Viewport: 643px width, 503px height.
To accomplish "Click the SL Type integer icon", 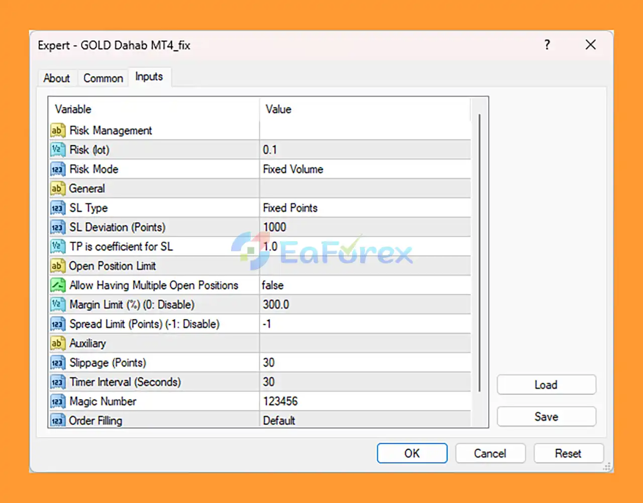I will [57, 208].
